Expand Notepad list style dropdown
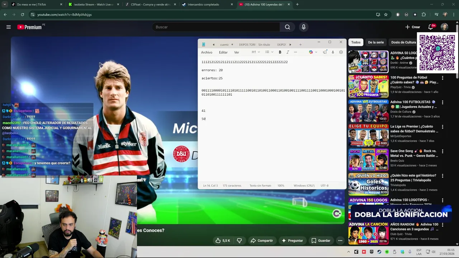This screenshot has width=459, height=258. pos(269,52)
